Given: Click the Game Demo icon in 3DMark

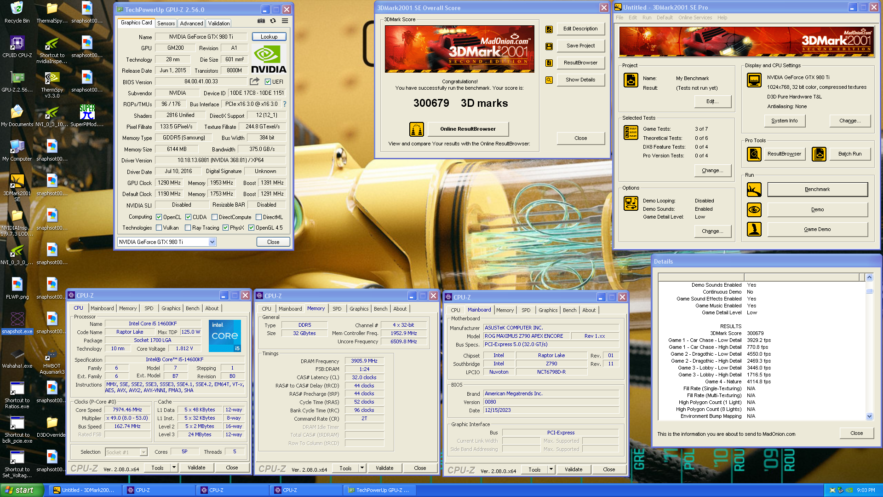Looking at the screenshot, I should coord(754,229).
